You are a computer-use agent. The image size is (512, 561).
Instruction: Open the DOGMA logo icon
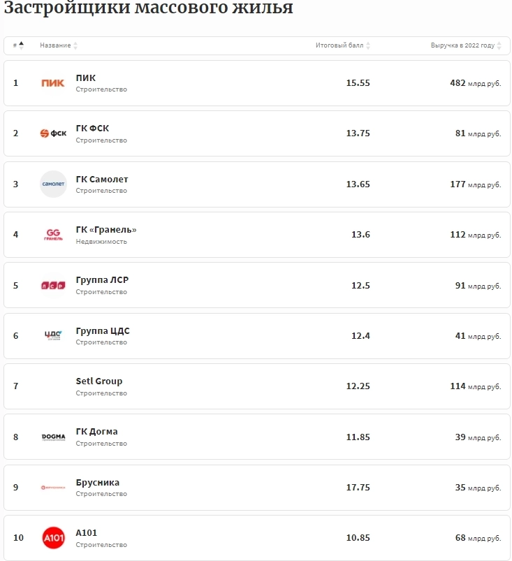tap(53, 437)
